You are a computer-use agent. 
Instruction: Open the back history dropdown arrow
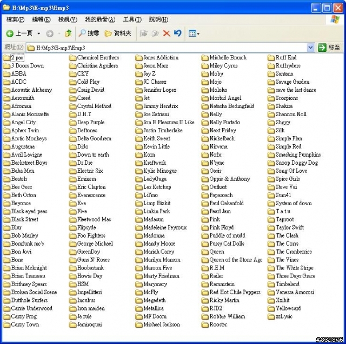tap(38, 33)
